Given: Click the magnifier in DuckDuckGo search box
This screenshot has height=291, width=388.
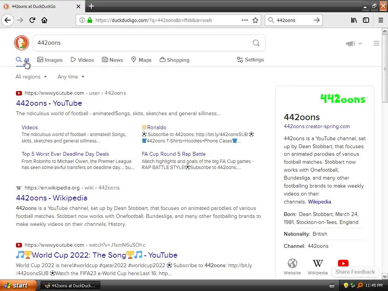Looking at the screenshot, I should tap(256, 43).
